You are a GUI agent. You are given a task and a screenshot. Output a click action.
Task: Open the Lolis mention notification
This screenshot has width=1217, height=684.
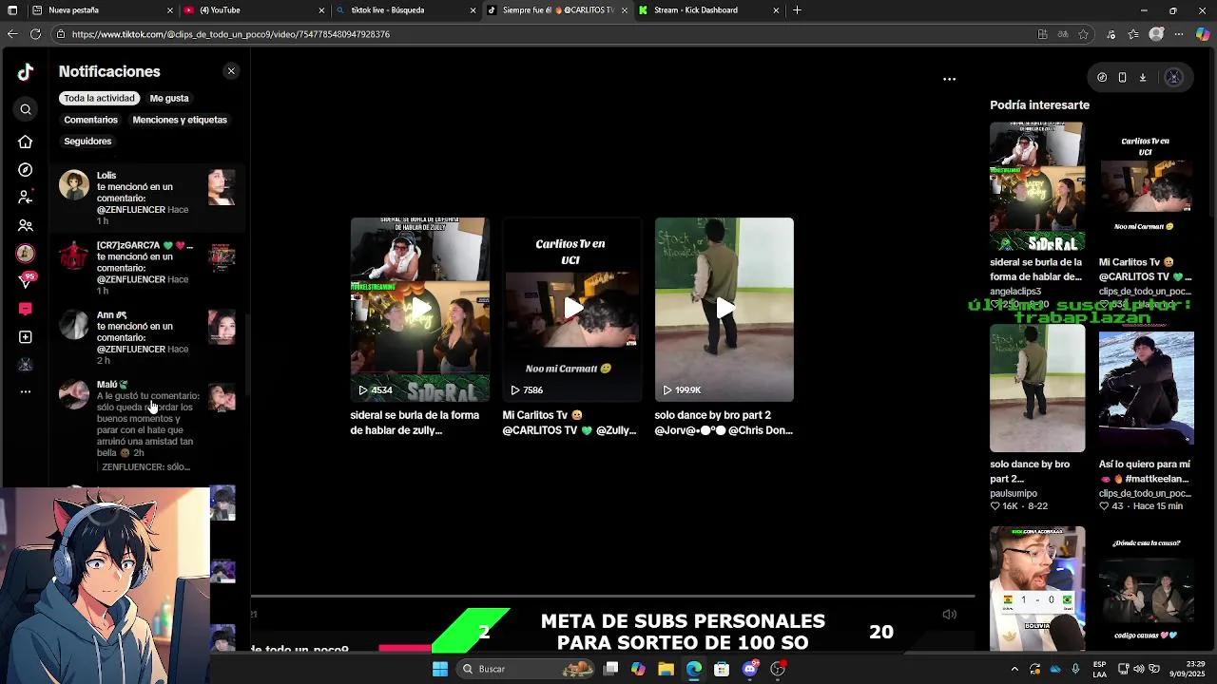[x=147, y=198]
